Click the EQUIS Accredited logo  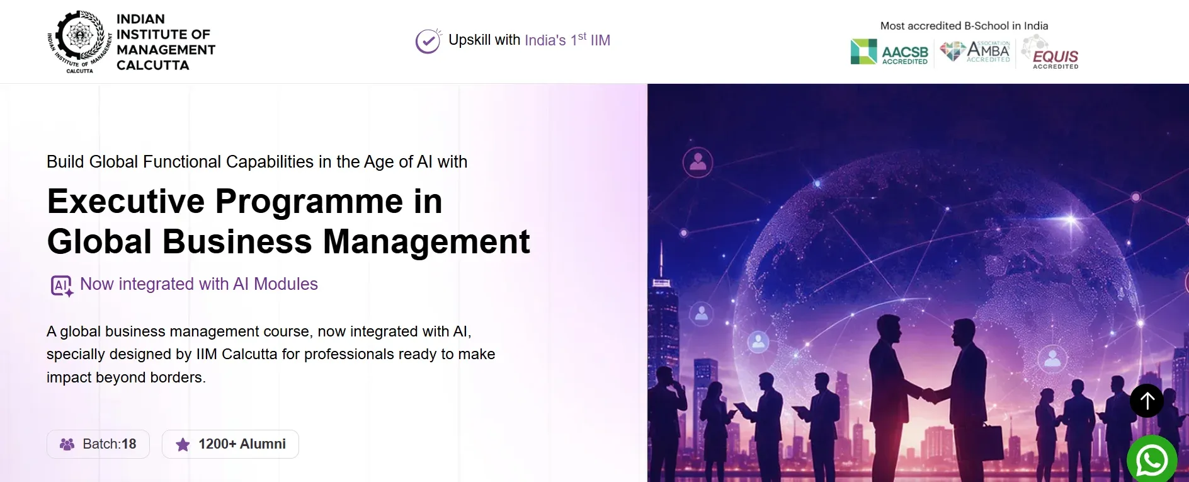(1050, 53)
